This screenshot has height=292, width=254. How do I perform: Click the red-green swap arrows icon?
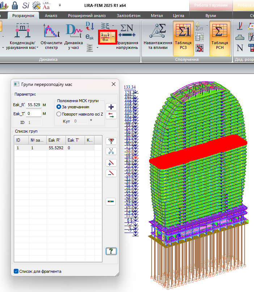pos(111,116)
